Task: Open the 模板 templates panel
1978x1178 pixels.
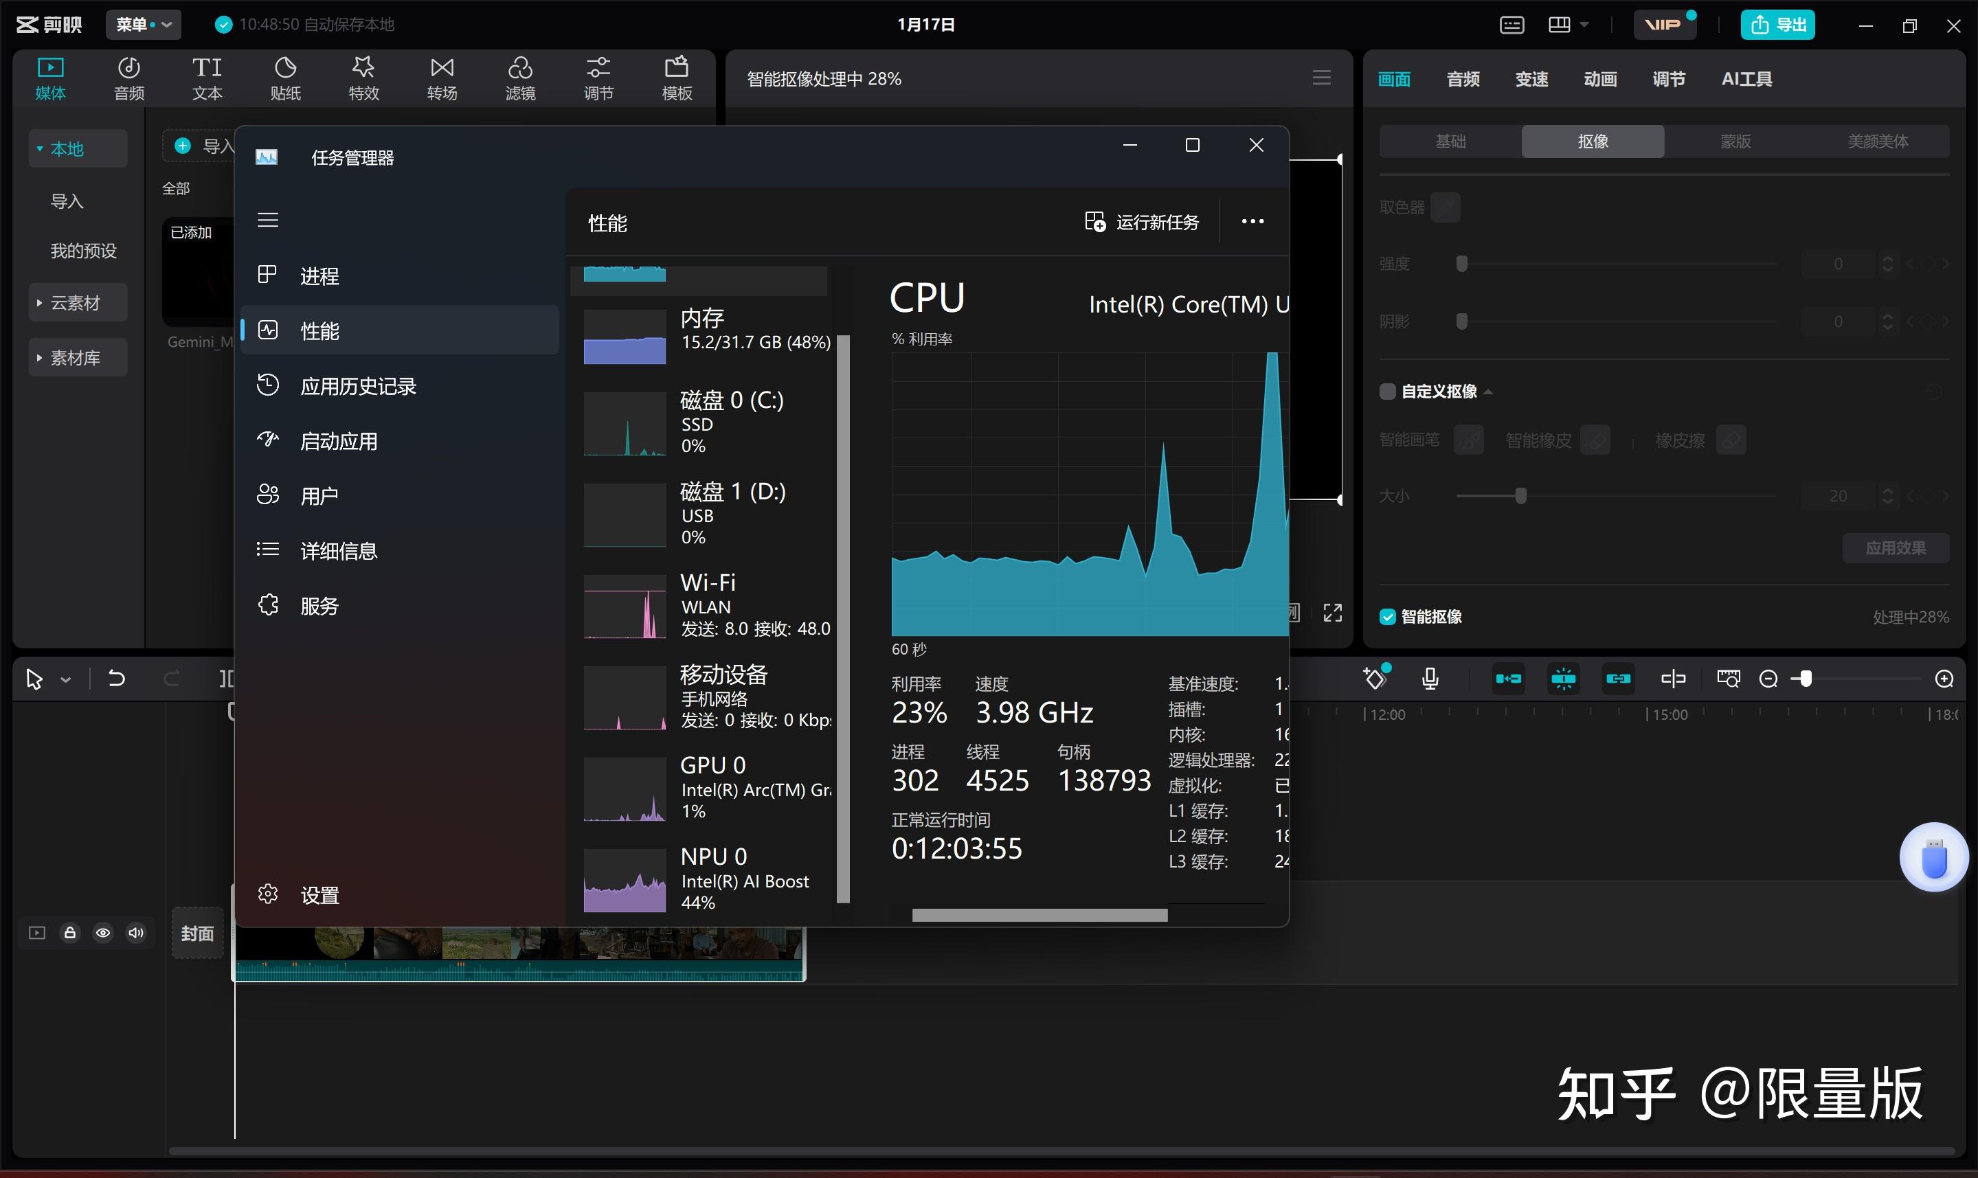Action: pos(677,78)
